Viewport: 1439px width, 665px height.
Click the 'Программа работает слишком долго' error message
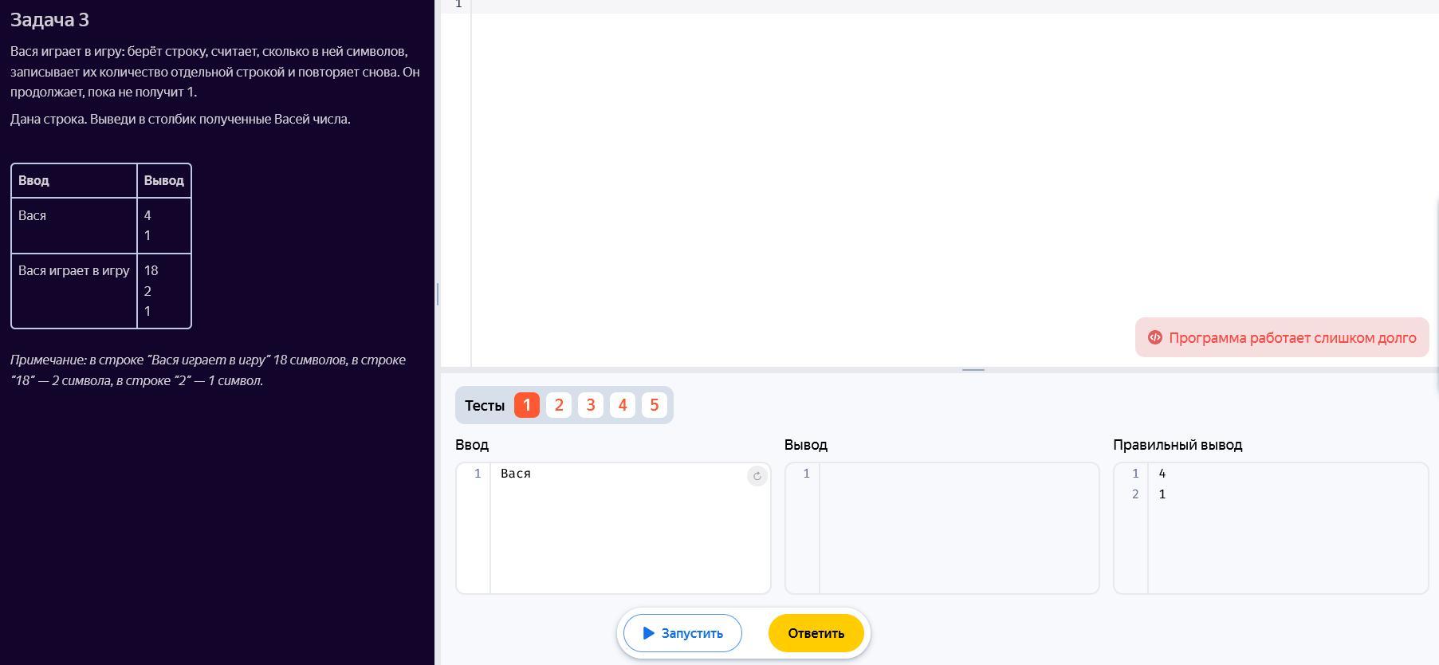[1282, 337]
